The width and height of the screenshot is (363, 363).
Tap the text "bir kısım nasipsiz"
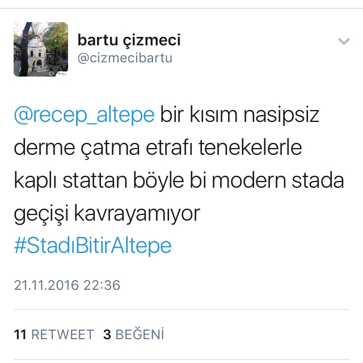click(239, 115)
